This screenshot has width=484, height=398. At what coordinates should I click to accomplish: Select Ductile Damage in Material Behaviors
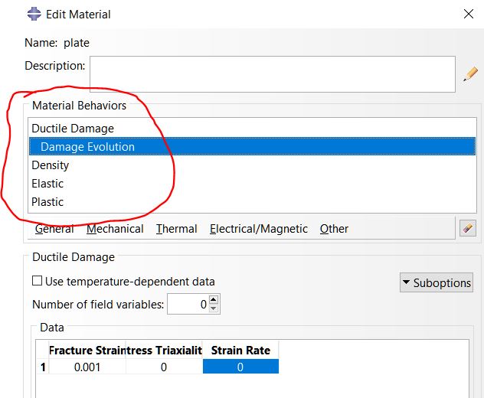(x=73, y=129)
